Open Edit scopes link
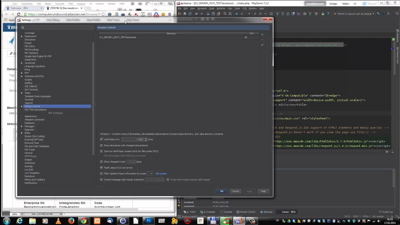The height and width of the screenshot is (225, 400). [x=161, y=173]
